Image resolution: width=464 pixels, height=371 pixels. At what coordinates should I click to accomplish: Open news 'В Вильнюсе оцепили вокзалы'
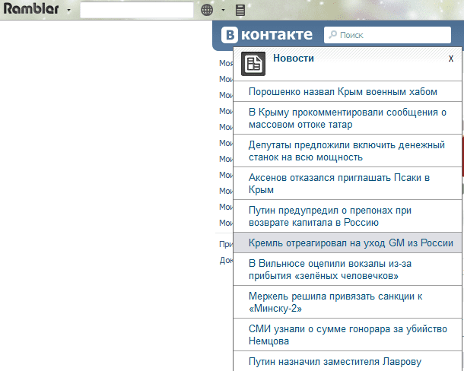(348, 269)
